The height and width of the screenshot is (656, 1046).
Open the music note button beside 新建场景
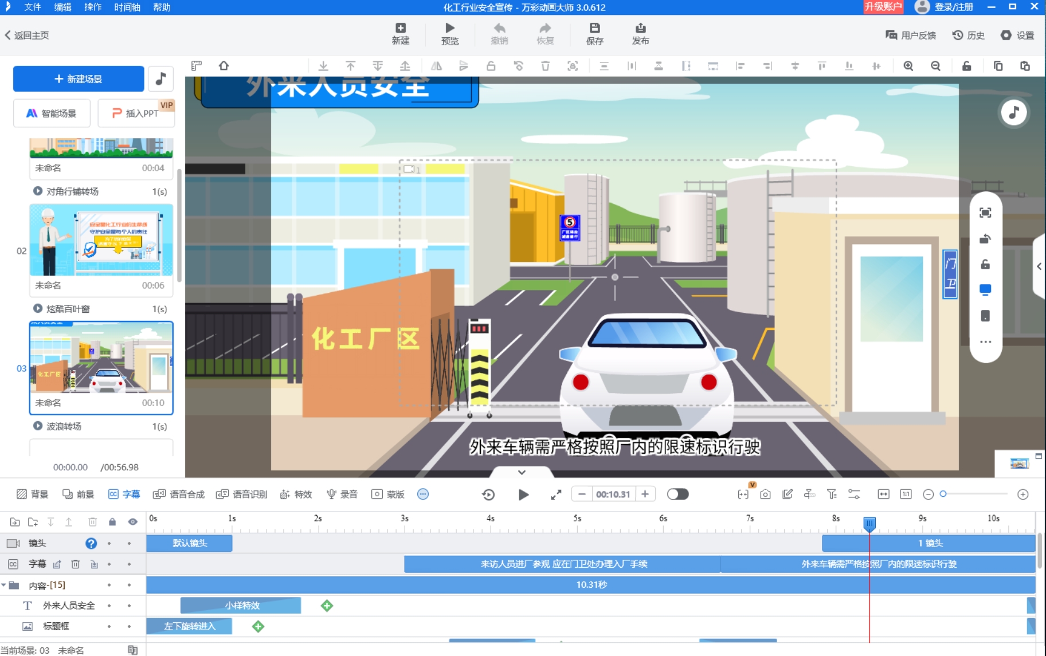click(x=161, y=79)
